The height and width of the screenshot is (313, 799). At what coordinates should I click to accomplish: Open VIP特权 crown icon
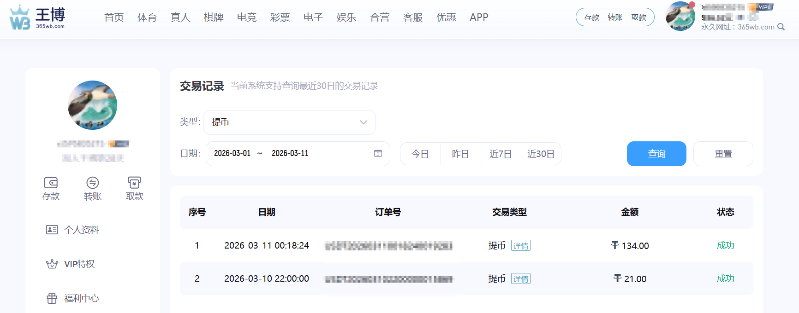(52, 264)
